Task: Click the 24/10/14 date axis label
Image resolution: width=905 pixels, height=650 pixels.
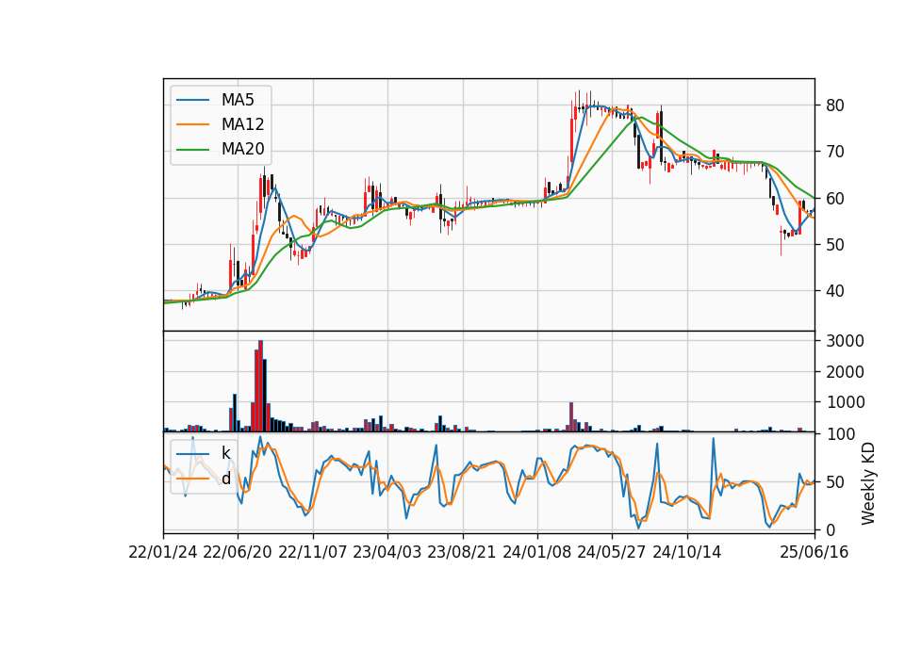Action: [x=687, y=553]
